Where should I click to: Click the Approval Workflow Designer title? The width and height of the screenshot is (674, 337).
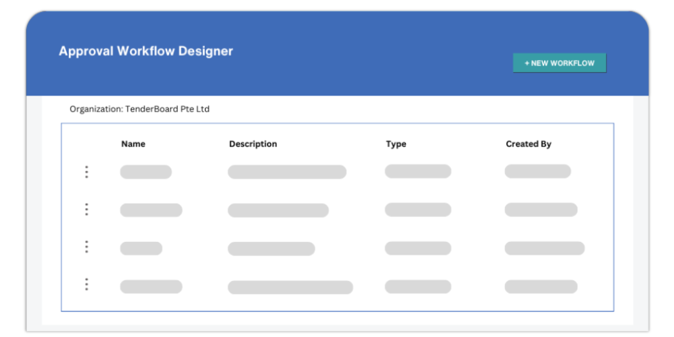[146, 51]
